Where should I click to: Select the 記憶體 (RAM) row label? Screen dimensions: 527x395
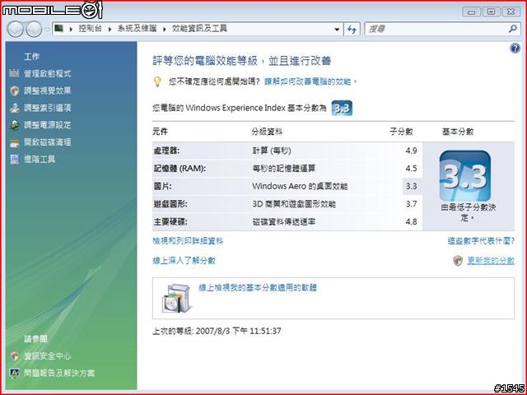point(180,168)
